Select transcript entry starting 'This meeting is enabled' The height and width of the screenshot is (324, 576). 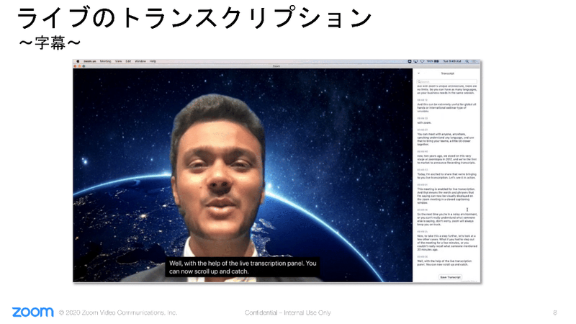(446, 196)
